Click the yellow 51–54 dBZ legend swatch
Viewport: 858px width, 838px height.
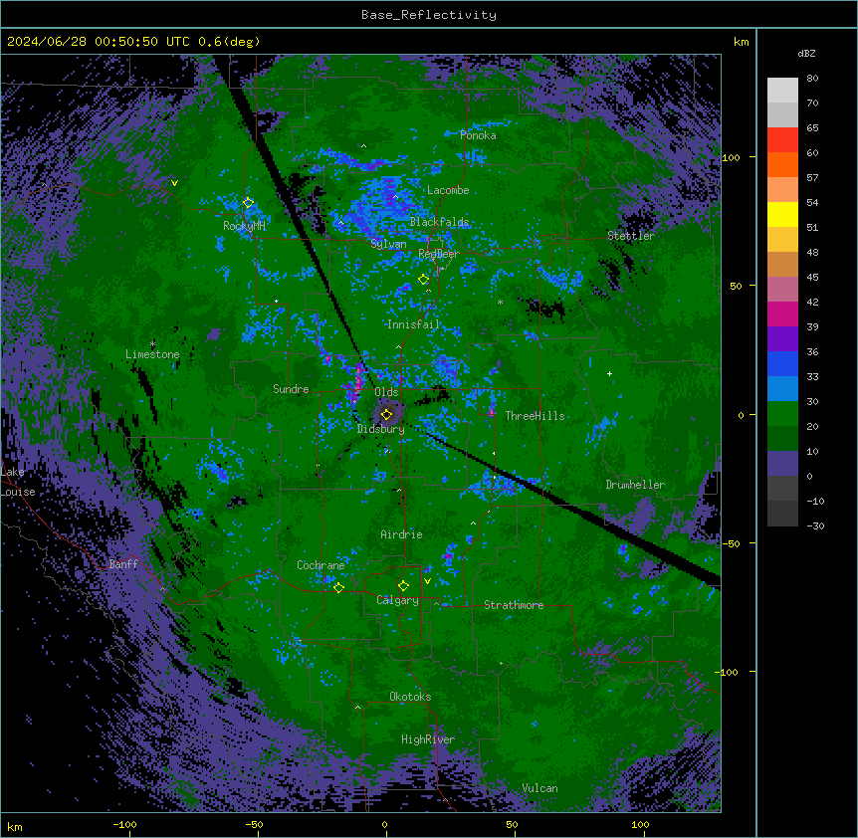pos(782,214)
